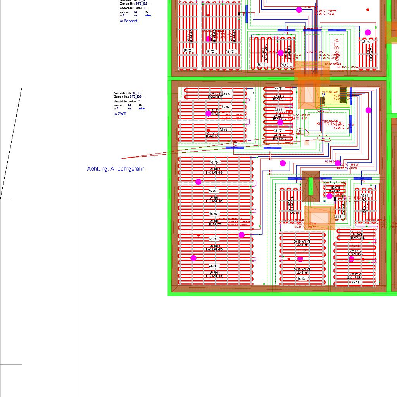Click the horizontal 'keine BTA' room label
The image size is (397, 397).
pos(328,123)
